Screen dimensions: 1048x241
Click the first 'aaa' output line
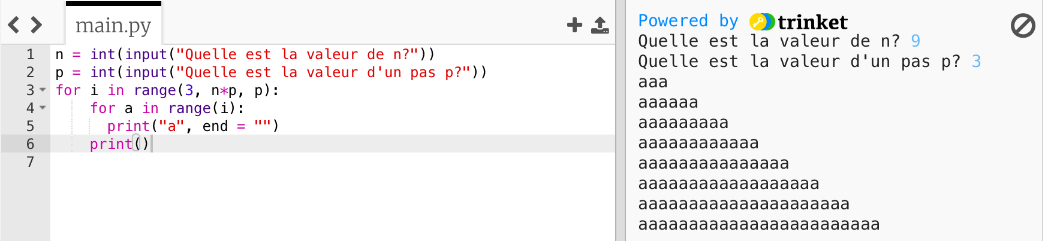tap(653, 82)
